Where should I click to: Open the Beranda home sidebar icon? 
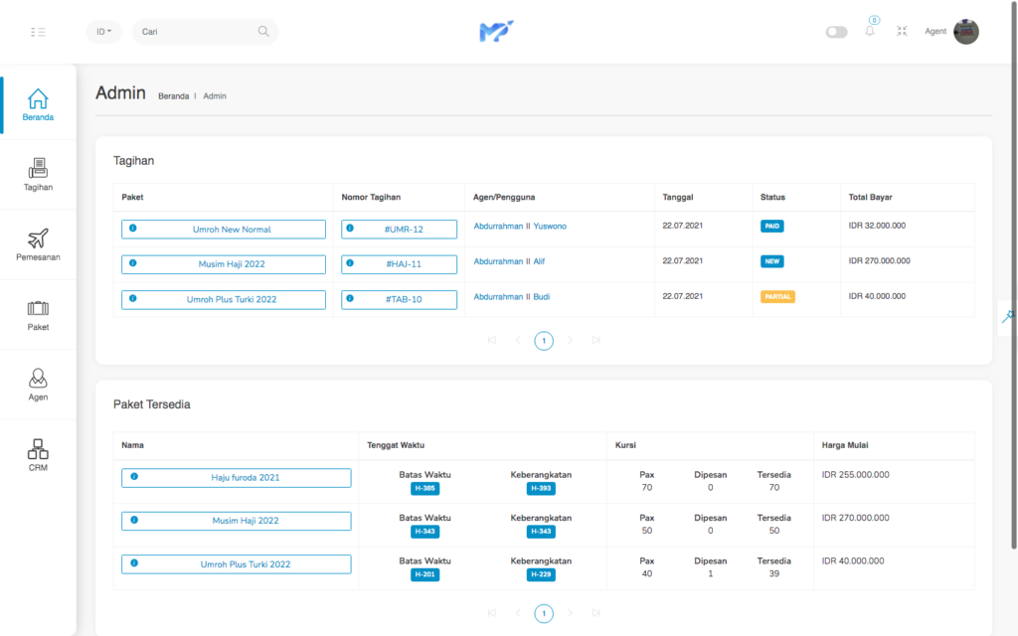(38, 104)
